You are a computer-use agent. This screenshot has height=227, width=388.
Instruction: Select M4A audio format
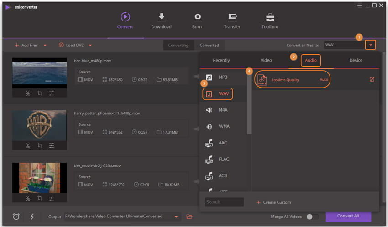pos(223,110)
